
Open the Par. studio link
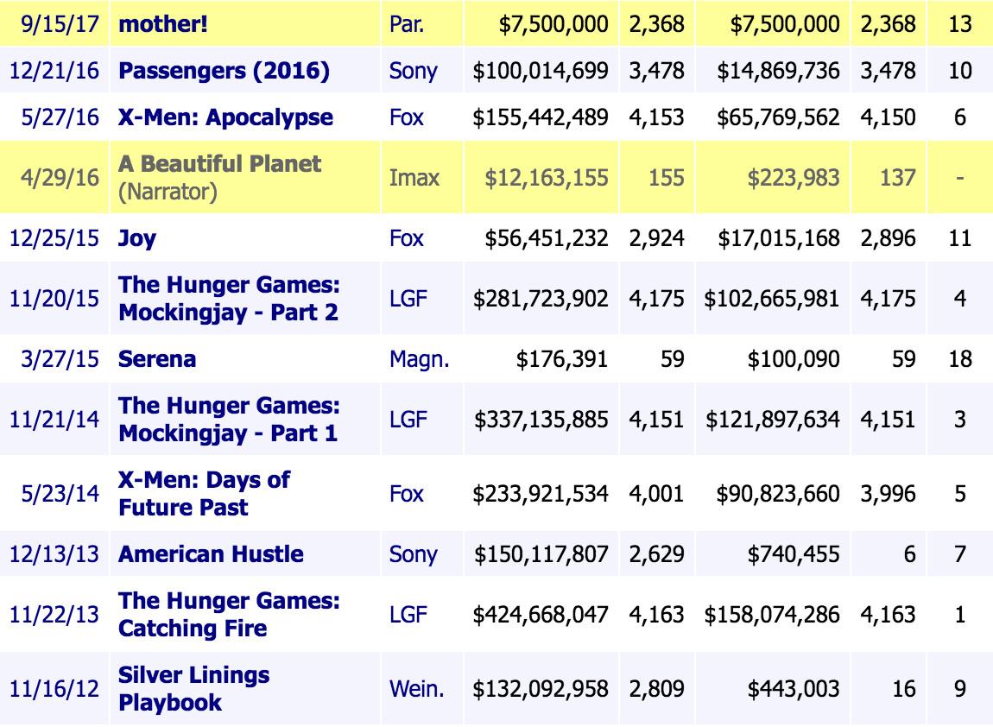407,23
